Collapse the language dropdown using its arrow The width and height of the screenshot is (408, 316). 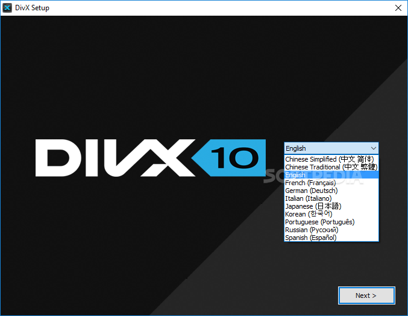[374, 148]
